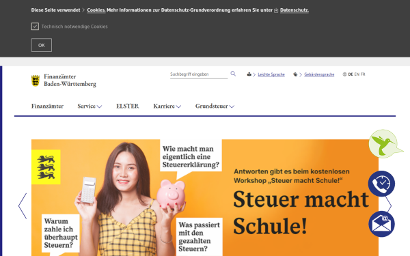
Task: Open the hummingbird read-aloud assistant icon
Action: 384,143
